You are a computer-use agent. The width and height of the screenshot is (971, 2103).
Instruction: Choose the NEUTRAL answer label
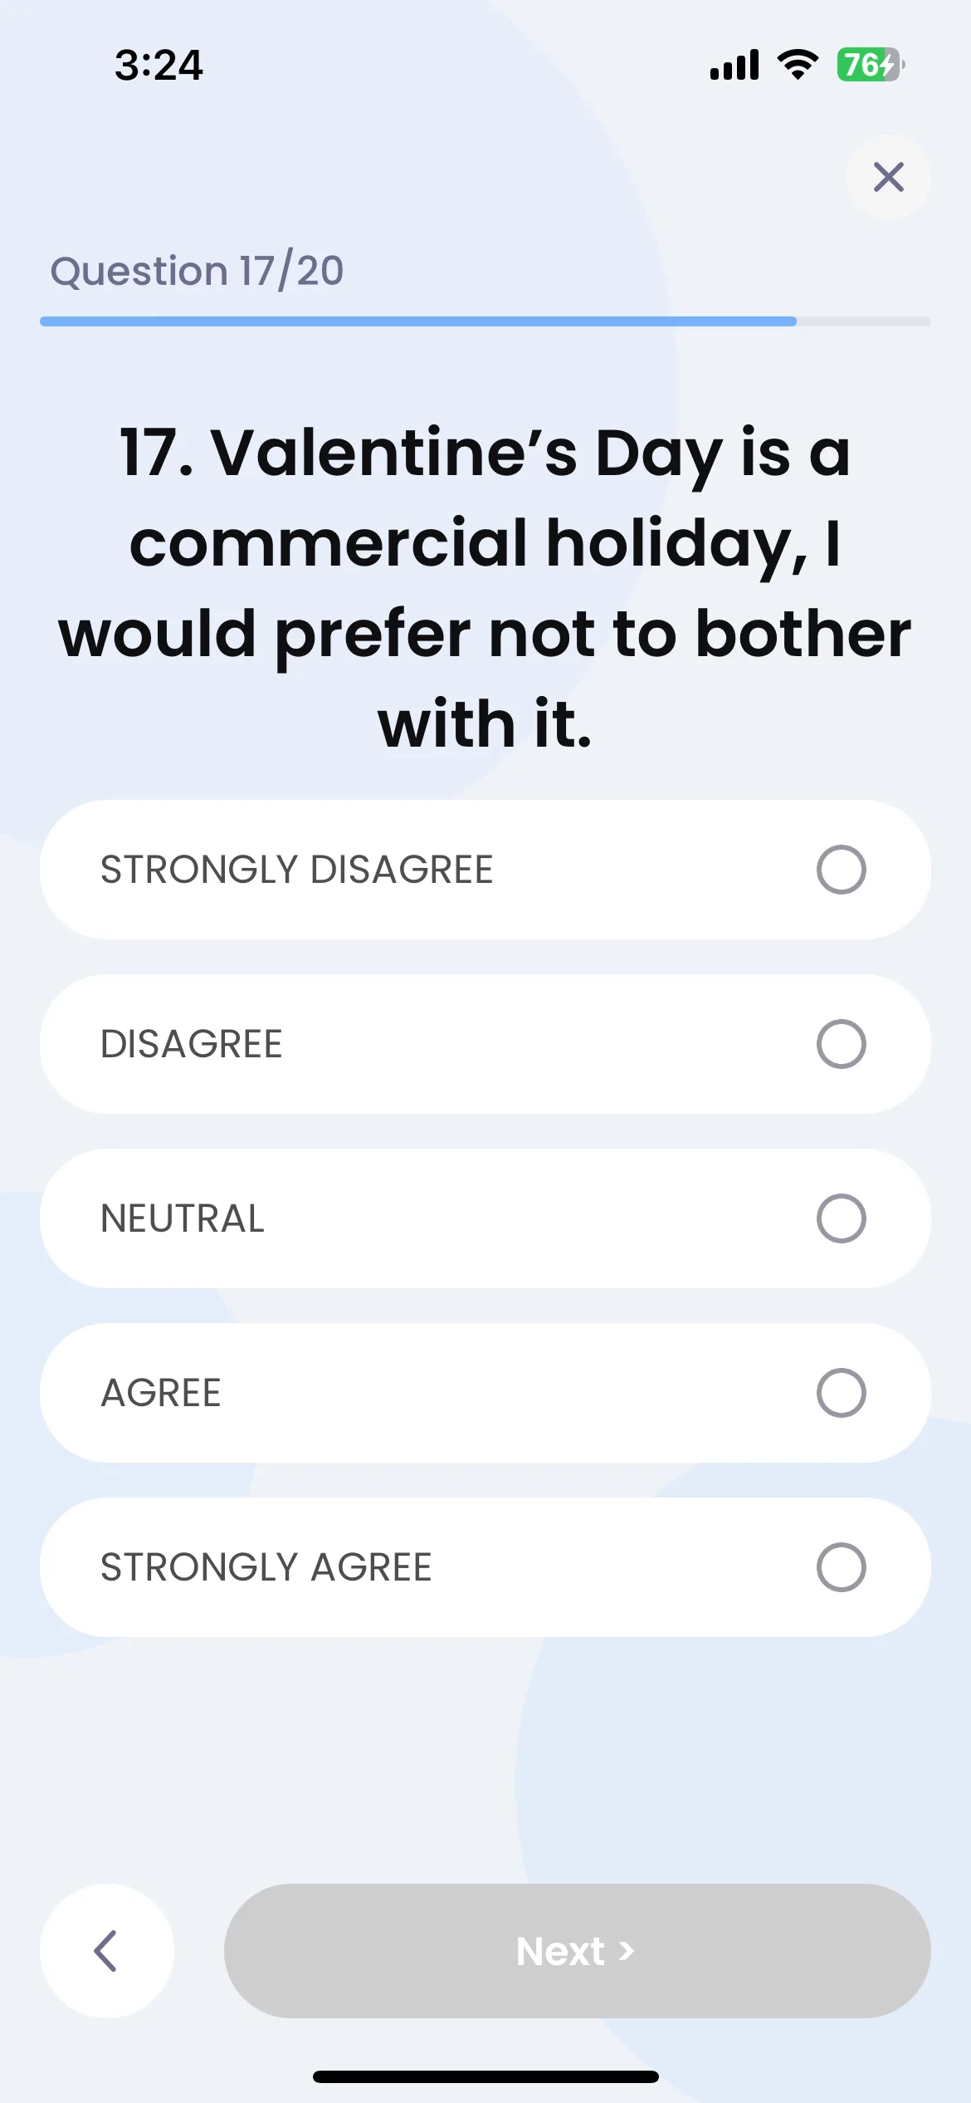click(x=183, y=1218)
